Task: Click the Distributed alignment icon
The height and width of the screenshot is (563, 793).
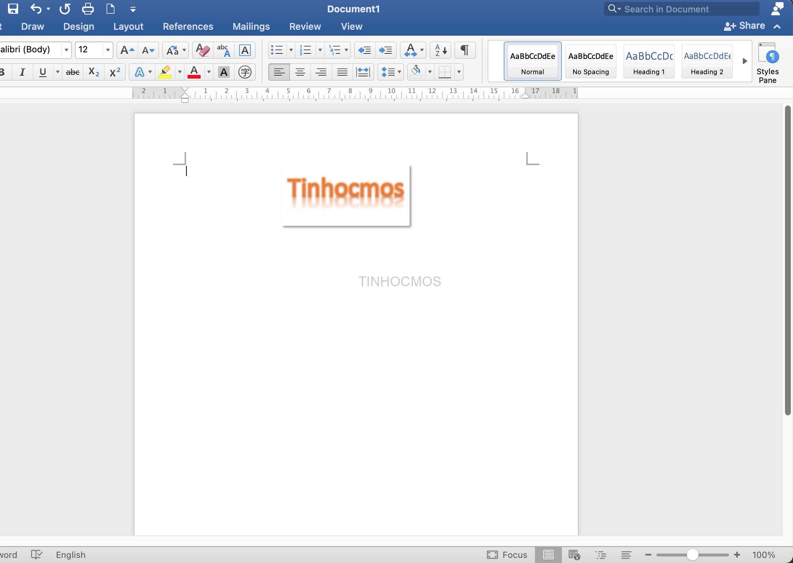Action: coord(363,72)
